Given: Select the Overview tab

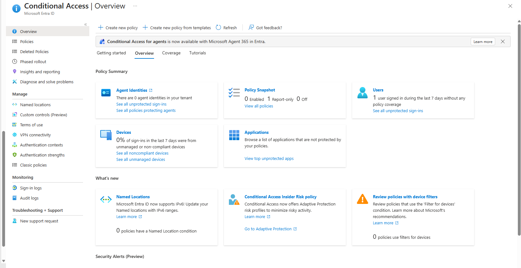Looking at the screenshot, I should coord(144,53).
